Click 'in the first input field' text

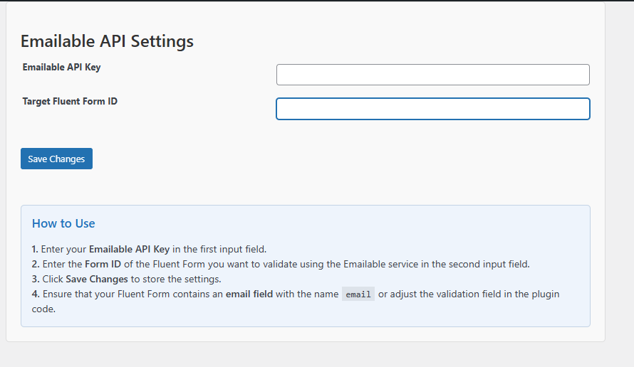tap(219, 249)
